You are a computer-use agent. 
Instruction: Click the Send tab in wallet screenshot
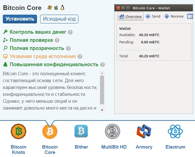(x=153, y=16)
